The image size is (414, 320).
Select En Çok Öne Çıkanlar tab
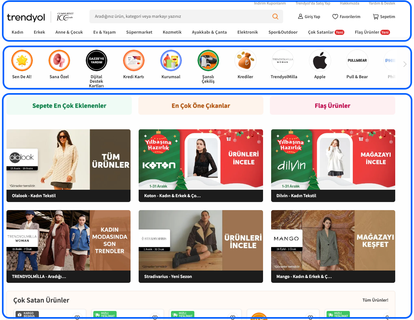pyautogui.click(x=201, y=106)
